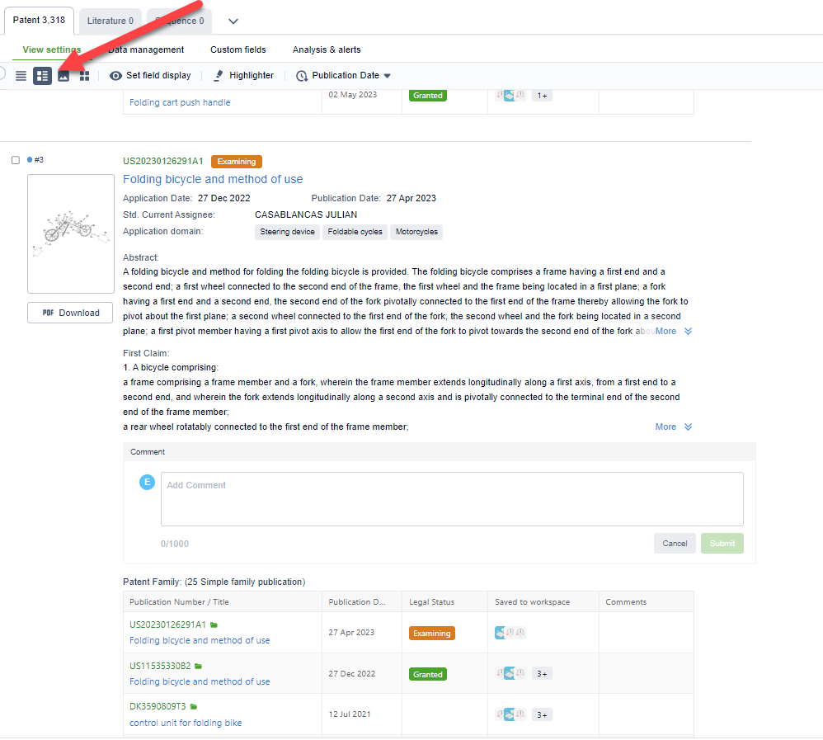Viewport: 823px width, 740px height.
Task: Click the green folder icon beside US11535330B2
Action: pos(198,666)
